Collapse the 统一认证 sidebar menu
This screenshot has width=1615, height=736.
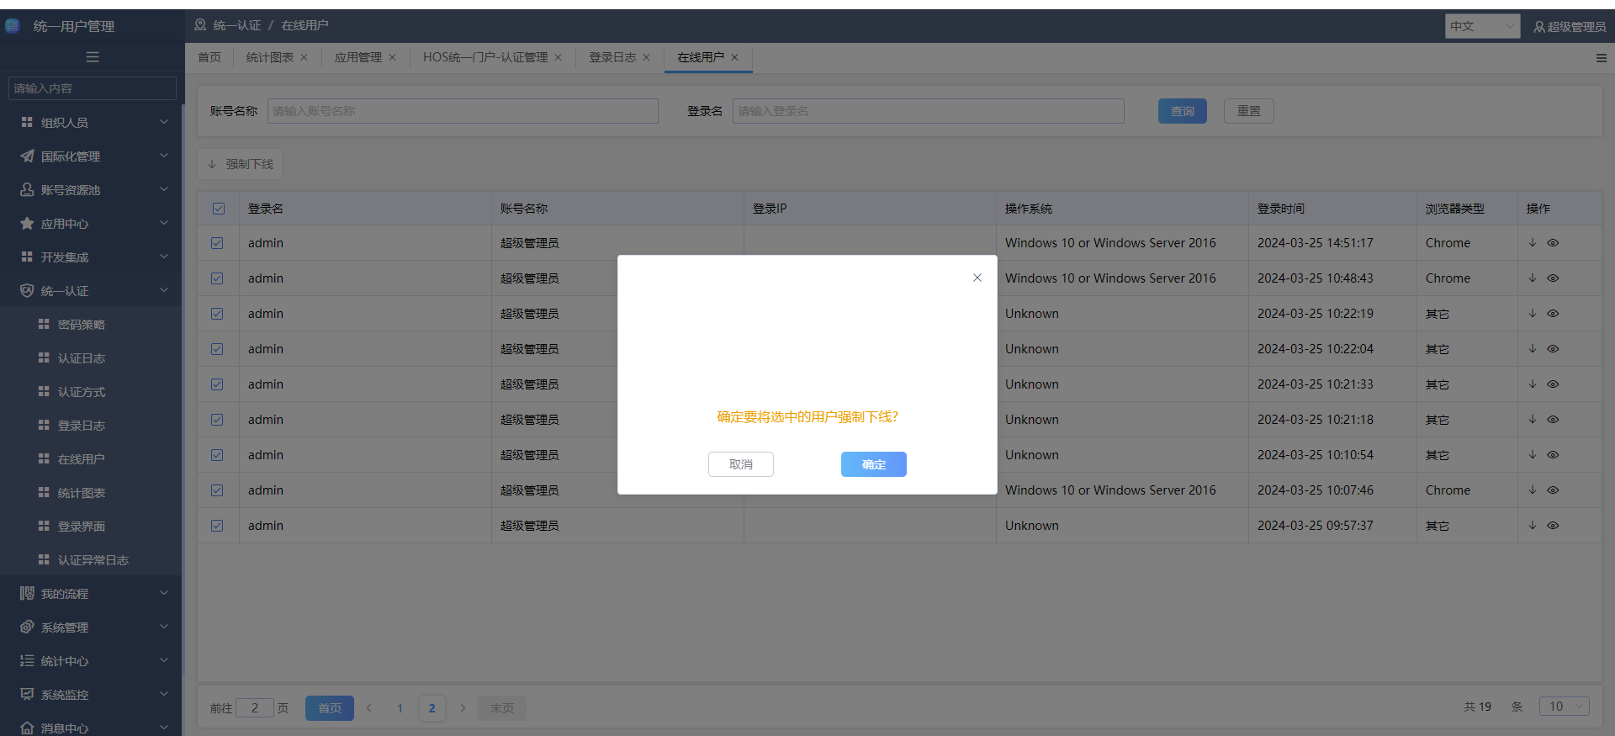tap(91, 290)
